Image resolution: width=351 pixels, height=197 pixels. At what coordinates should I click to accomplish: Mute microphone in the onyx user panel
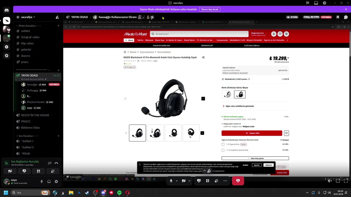click(x=42, y=181)
